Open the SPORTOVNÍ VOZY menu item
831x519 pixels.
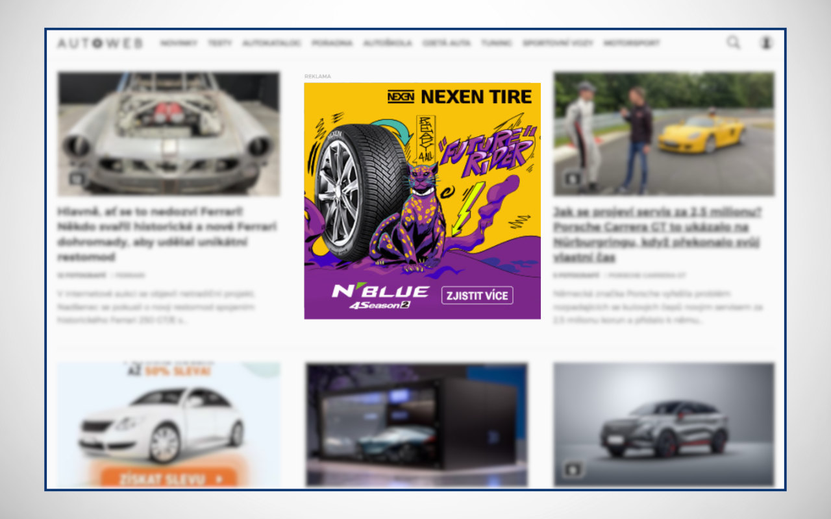point(558,43)
